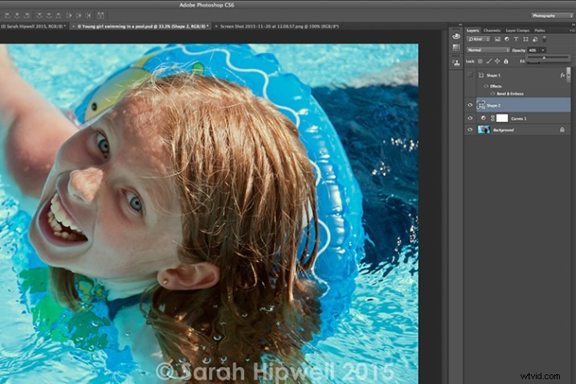This screenshot has height=384, width=576.
Task: Filter layers by pixel layers icon
Action: pos(497,39)
